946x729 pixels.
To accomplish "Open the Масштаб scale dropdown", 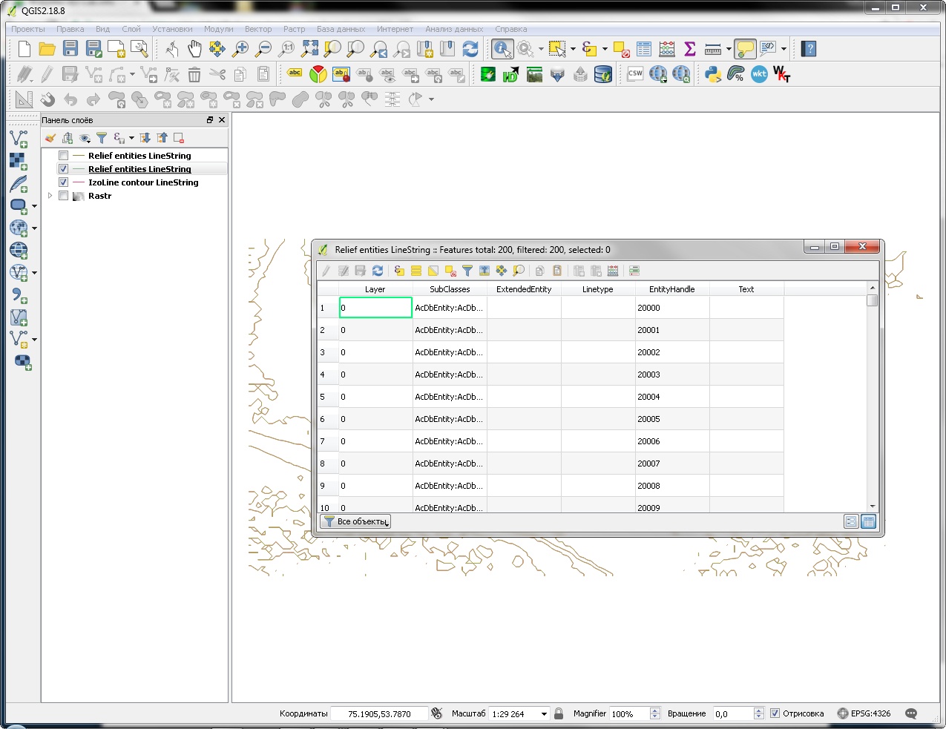I will [x=544, y=714].
